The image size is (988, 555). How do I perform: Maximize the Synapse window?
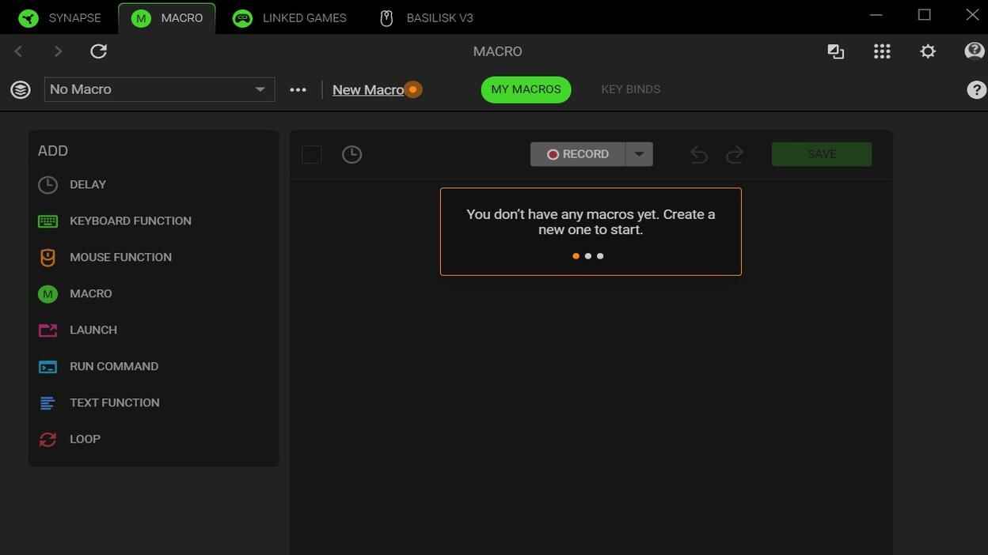[924, 15]
